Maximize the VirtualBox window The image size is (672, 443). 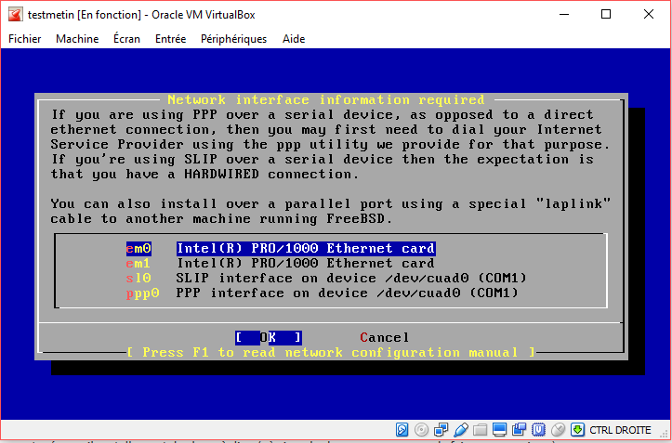(606, 15)
